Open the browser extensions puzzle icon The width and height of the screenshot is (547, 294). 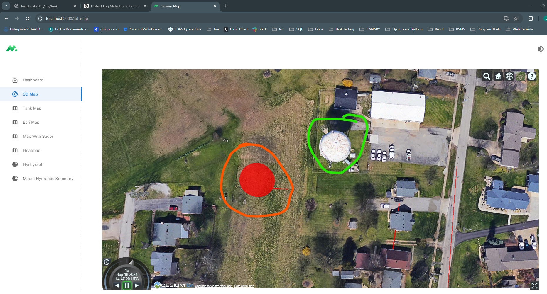[x=531, y=18]
